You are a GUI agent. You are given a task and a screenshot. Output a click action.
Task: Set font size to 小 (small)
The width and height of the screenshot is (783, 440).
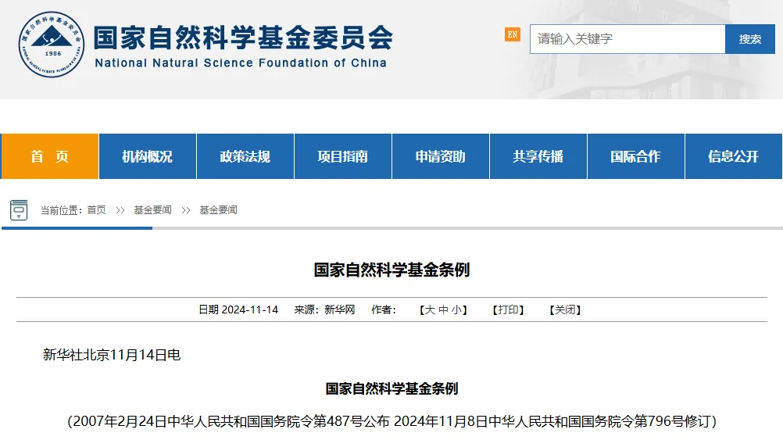(x=456, y=309)
